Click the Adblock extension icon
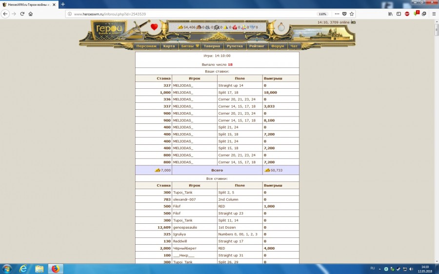This screenshot has width=439, height=274. (407, 14)
